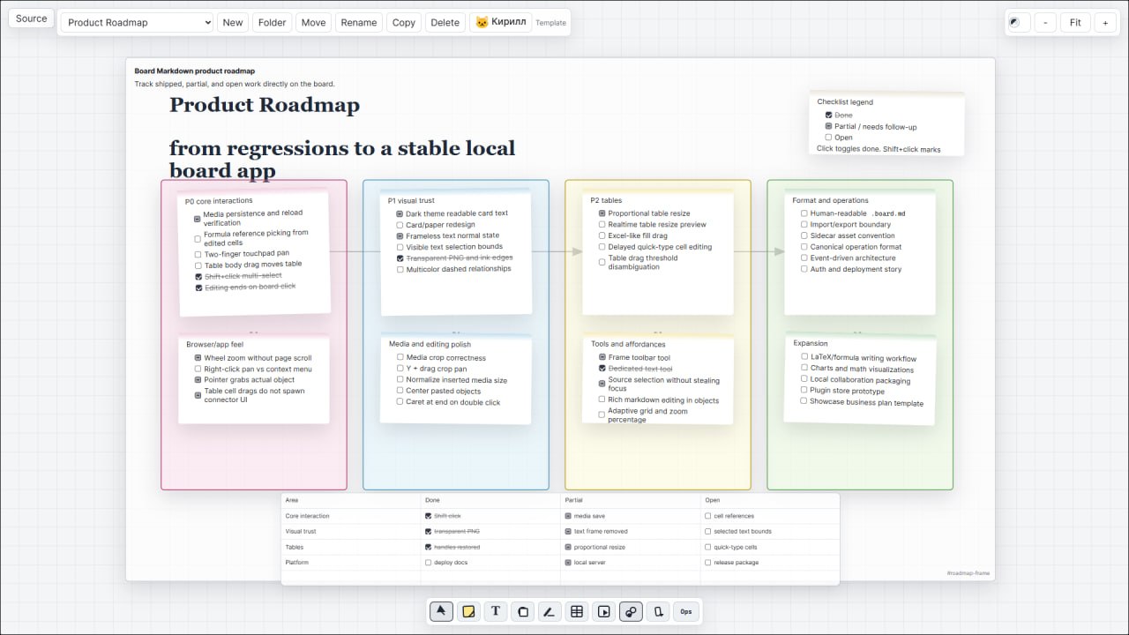Copy the current board
This screenshot has width=1129, height=635.
[x=404, y=23]
